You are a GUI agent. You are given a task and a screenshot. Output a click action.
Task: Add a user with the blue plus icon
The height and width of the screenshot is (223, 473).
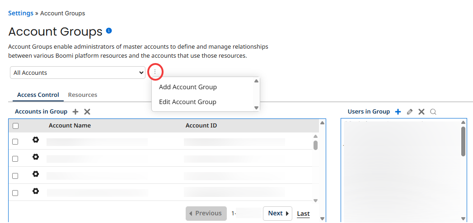click(x=398, y=112)
